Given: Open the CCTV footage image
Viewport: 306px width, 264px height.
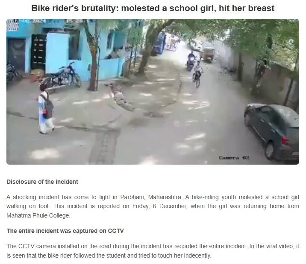Looking at the screenshot, I should pos(153,92).
